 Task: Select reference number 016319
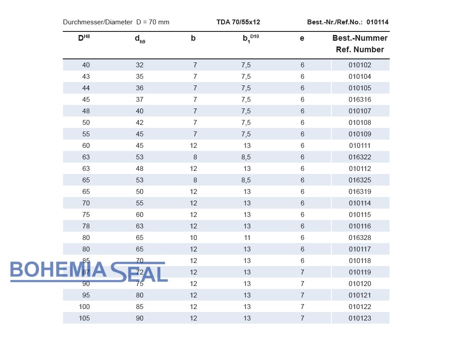pos(360,192)
